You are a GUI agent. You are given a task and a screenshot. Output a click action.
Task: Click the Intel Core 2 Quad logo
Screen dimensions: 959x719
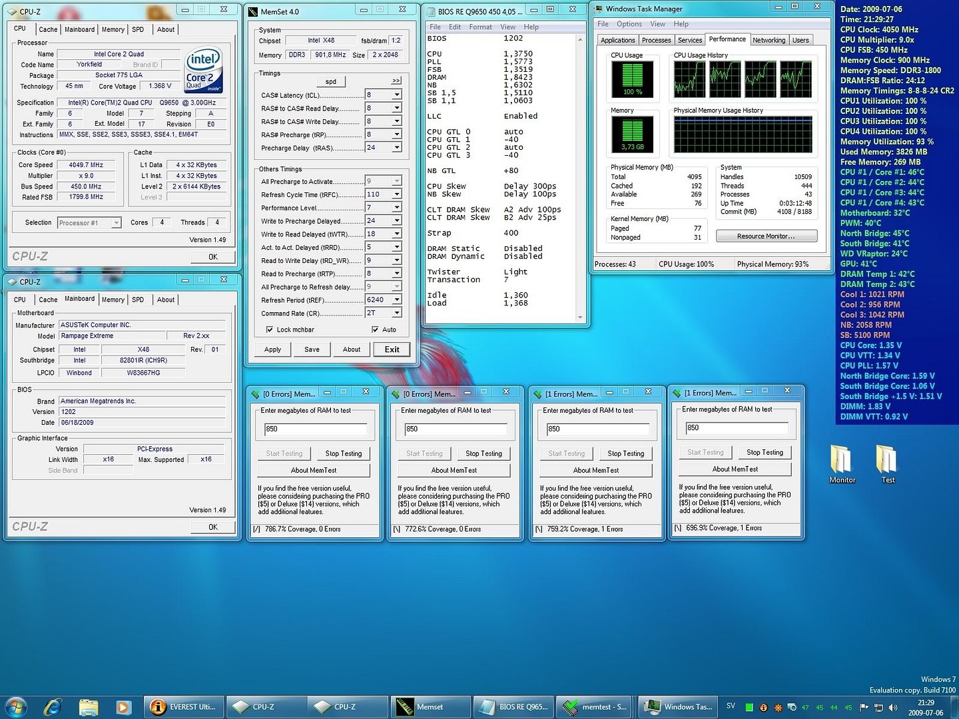[203, 70]
